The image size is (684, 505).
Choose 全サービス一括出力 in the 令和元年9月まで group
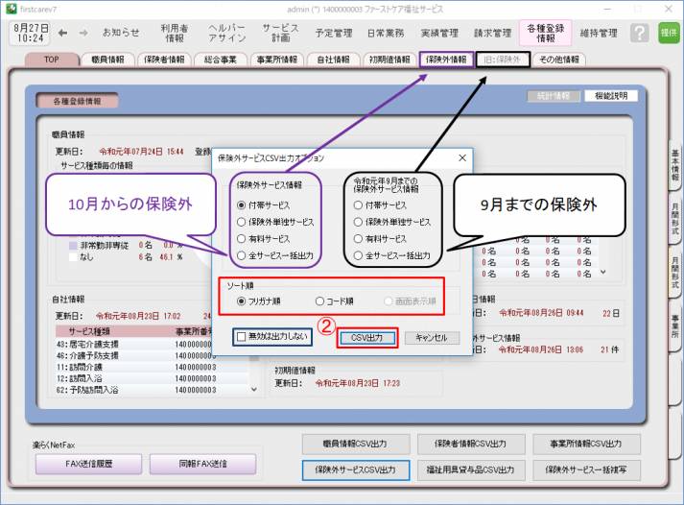pyautogui.click(x=357, y=255)
